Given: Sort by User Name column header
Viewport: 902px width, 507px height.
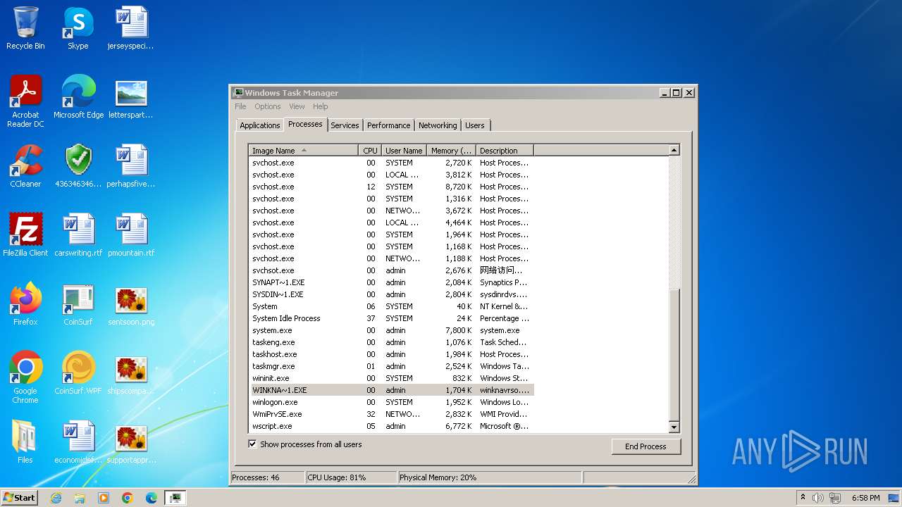Looking at the screenshot, I should 404,150.
